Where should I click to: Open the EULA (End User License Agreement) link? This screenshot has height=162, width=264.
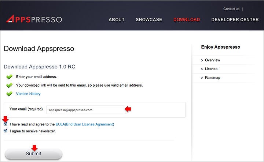[x=85, y=124]
